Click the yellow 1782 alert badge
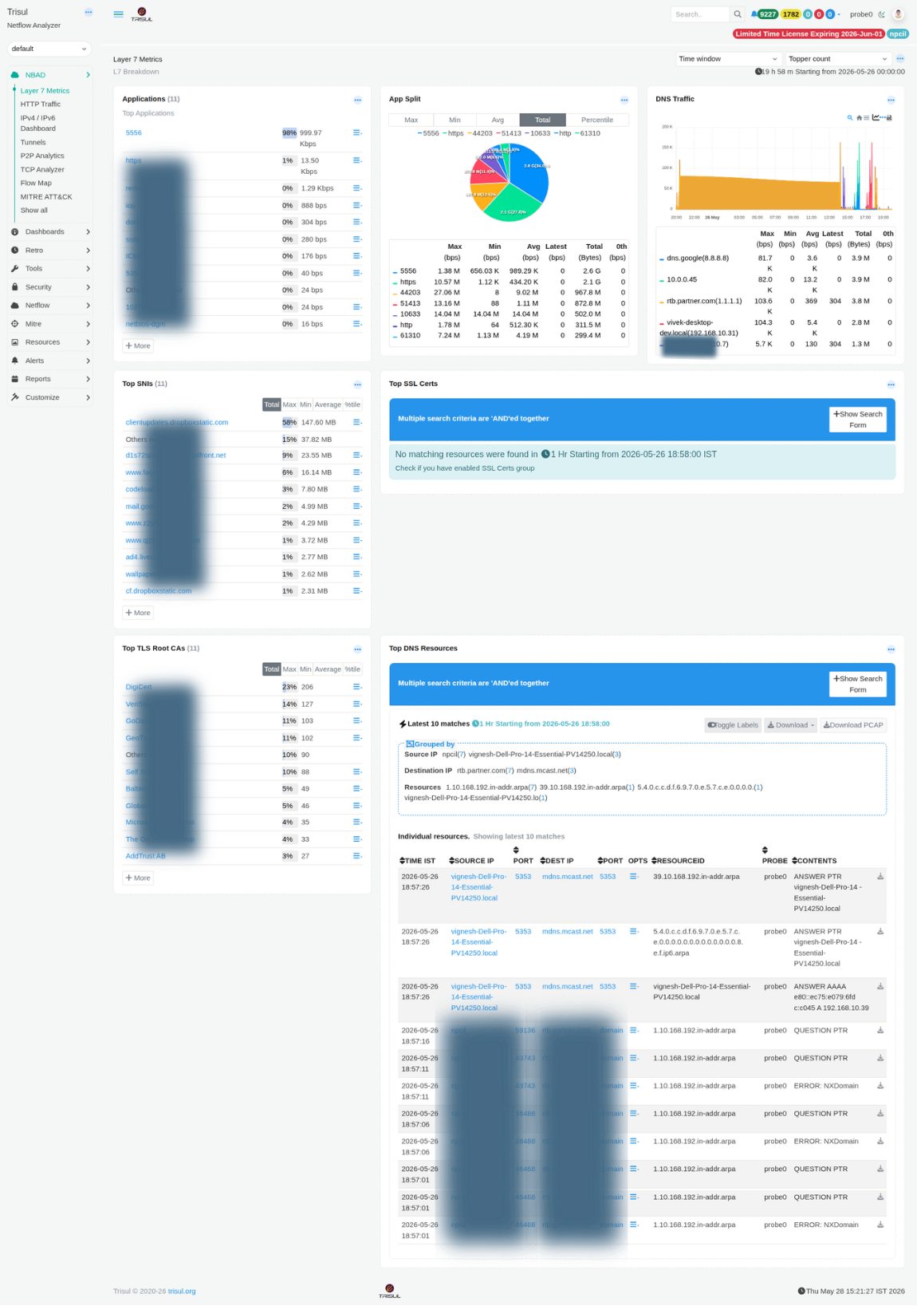This screenshot has width=917, height=1306. pyautogui.click(x=790, y=14)
